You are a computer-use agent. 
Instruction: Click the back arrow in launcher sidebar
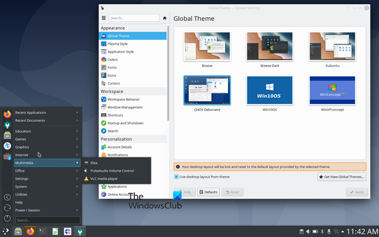click(7, 197)
